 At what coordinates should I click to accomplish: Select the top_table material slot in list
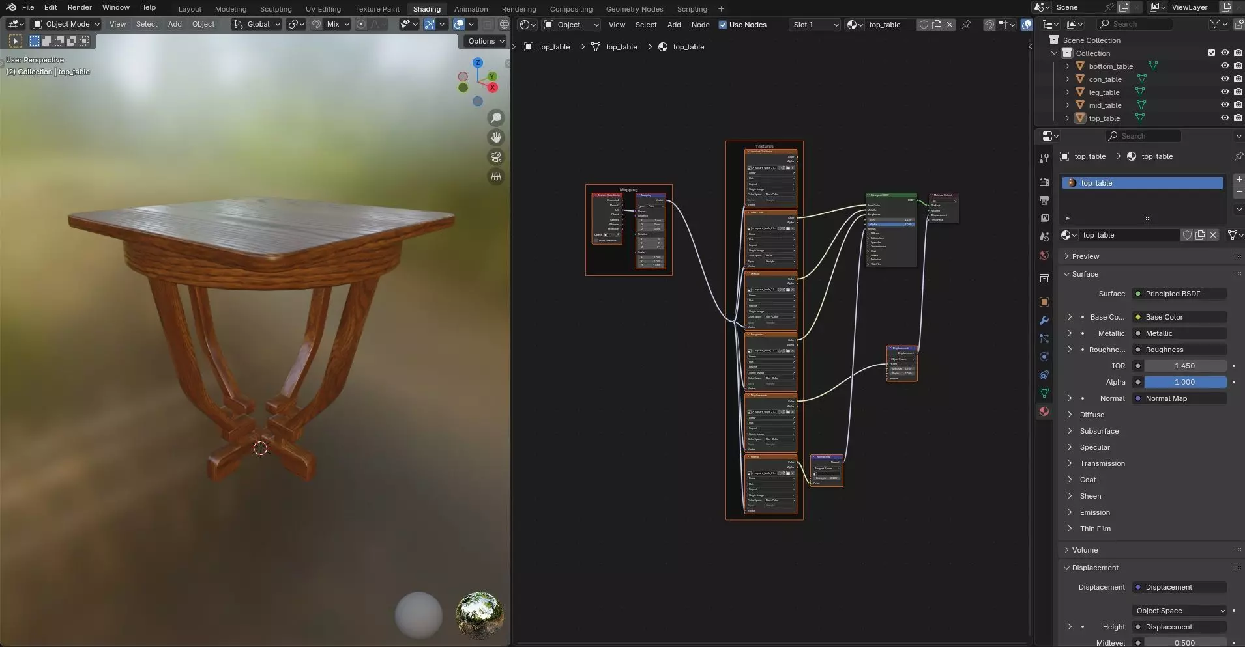coord(1143,183)
